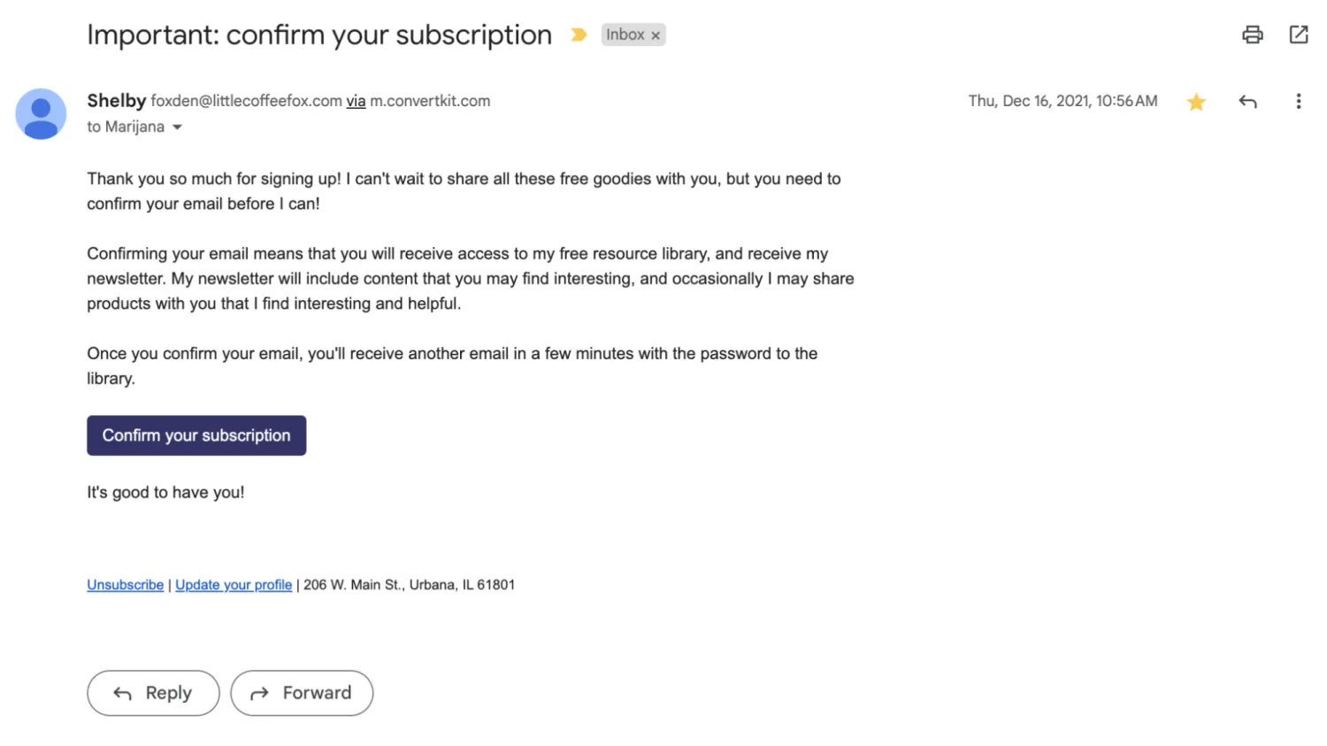
Task: Unstar this email
Action: coord(1196,102)
